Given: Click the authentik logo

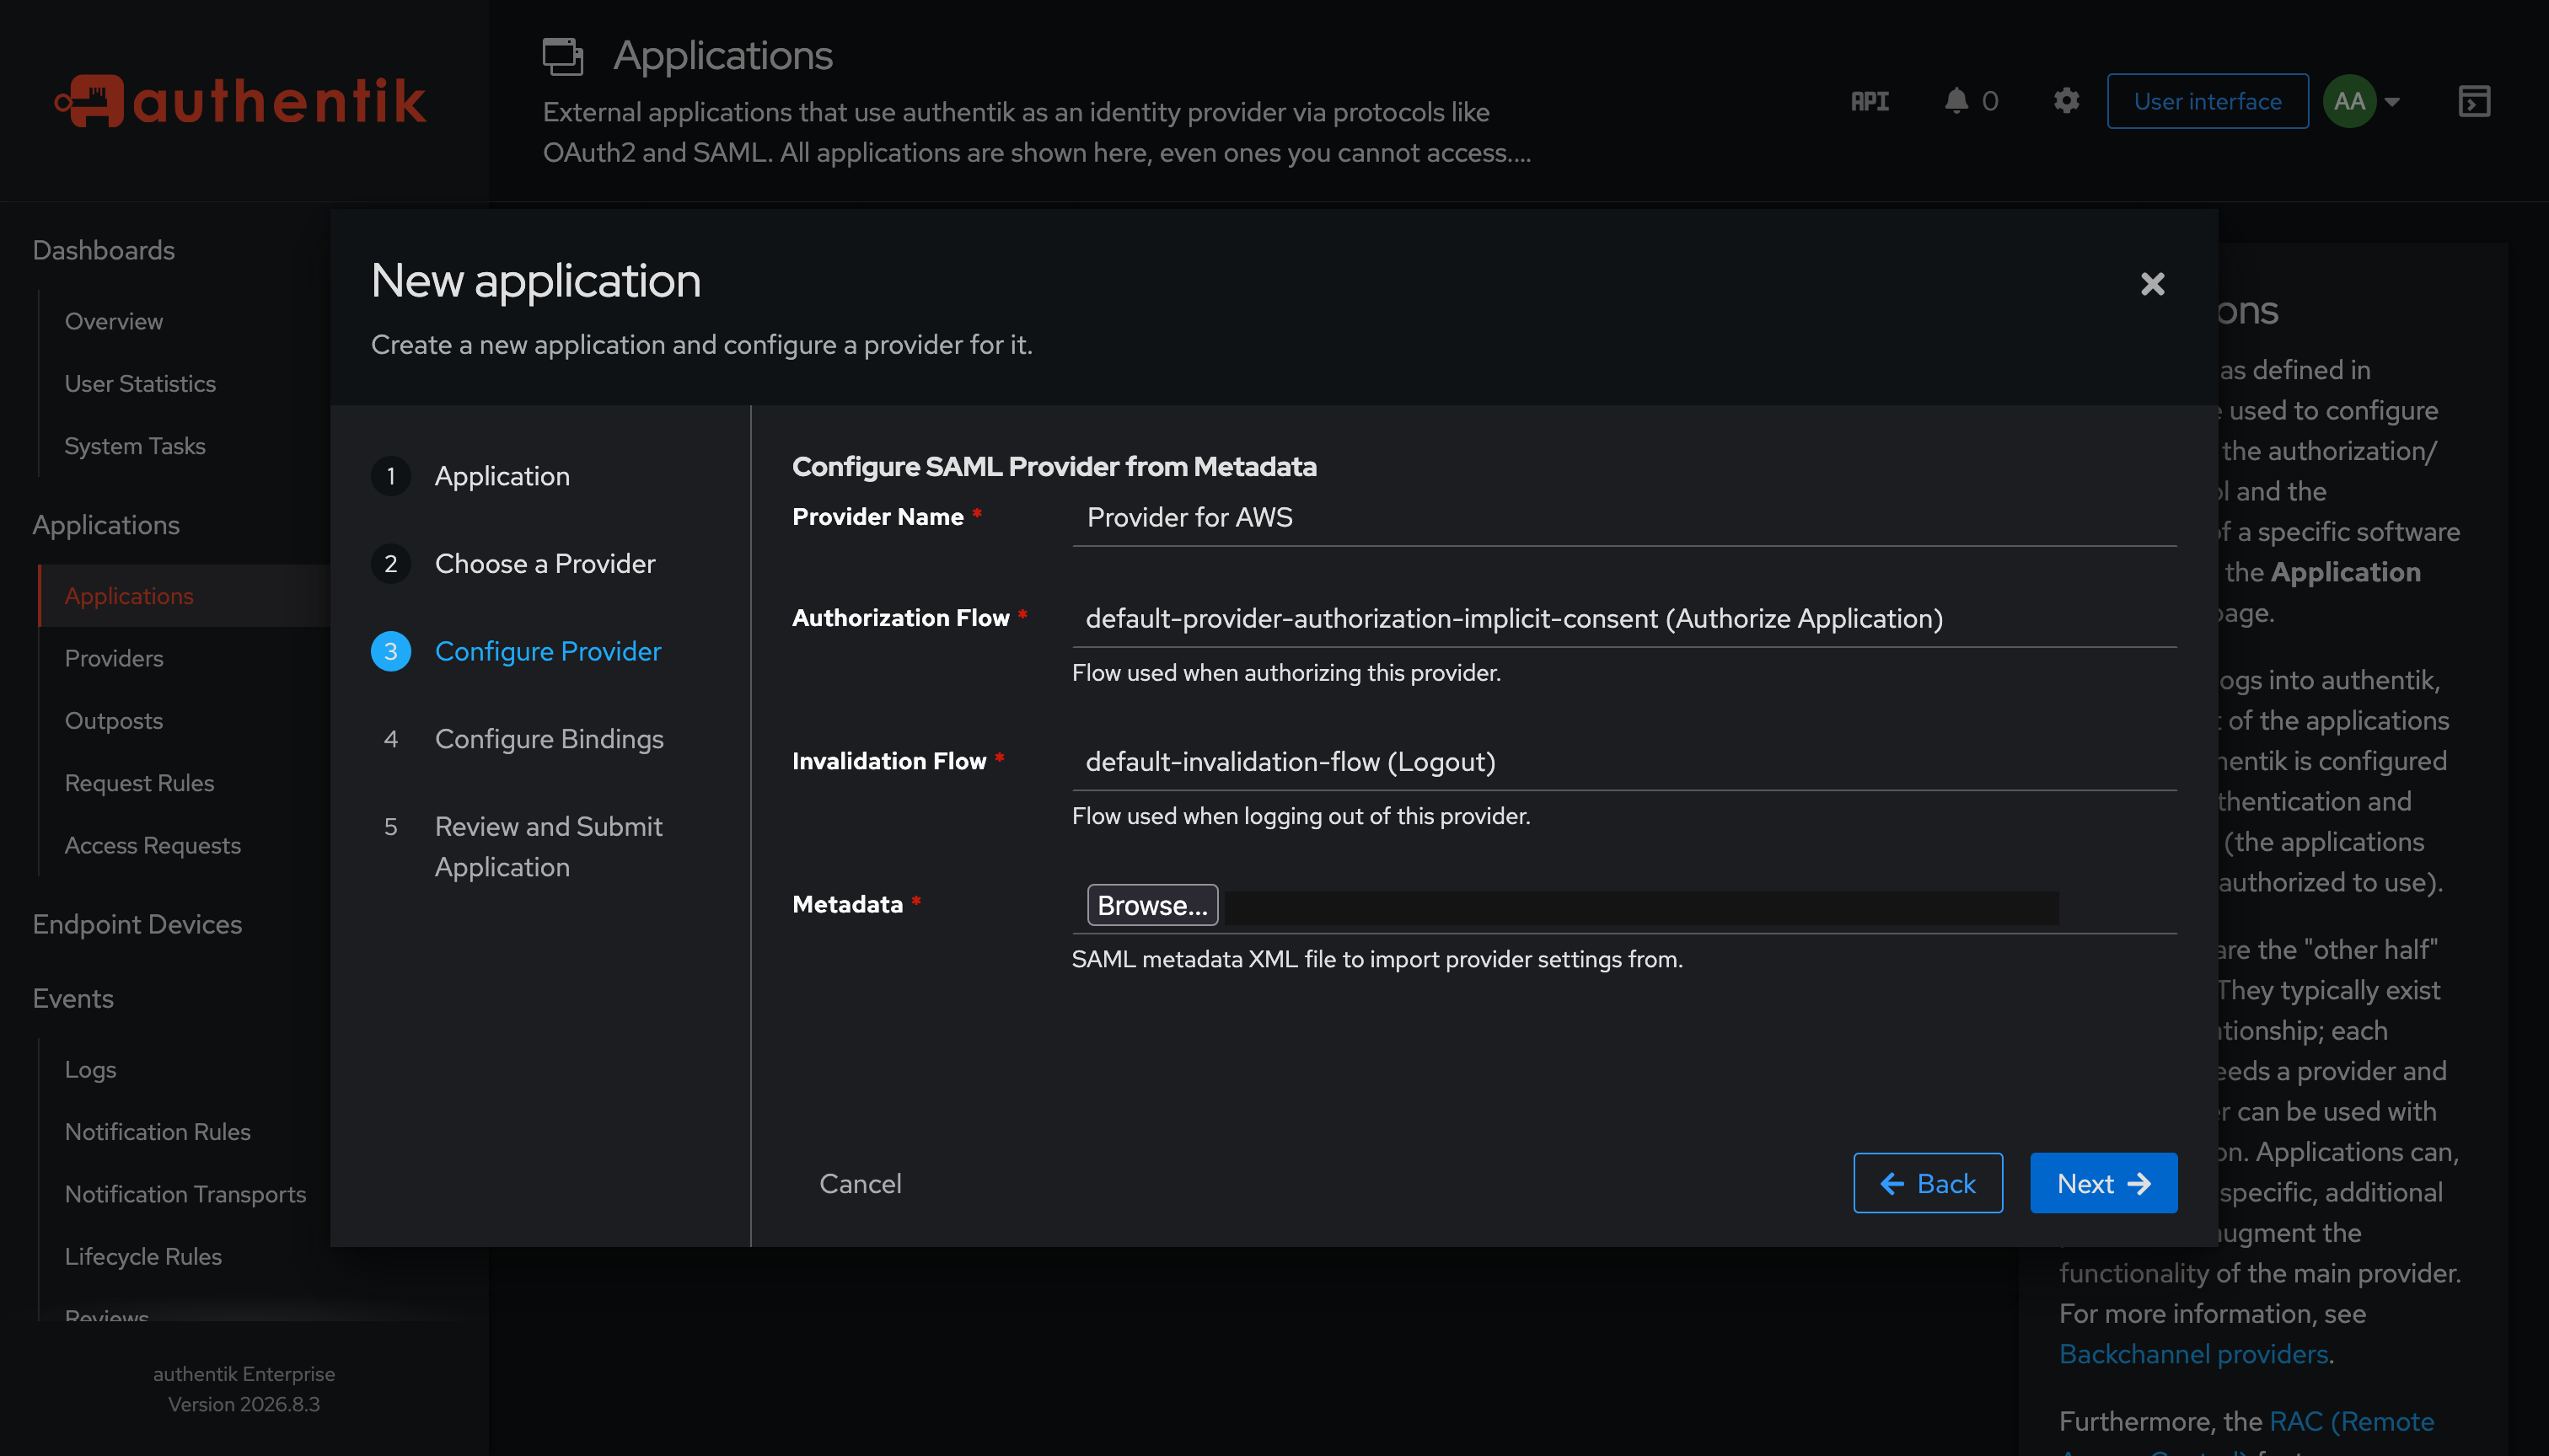Looking at the screenshot, I should point(240,101).
